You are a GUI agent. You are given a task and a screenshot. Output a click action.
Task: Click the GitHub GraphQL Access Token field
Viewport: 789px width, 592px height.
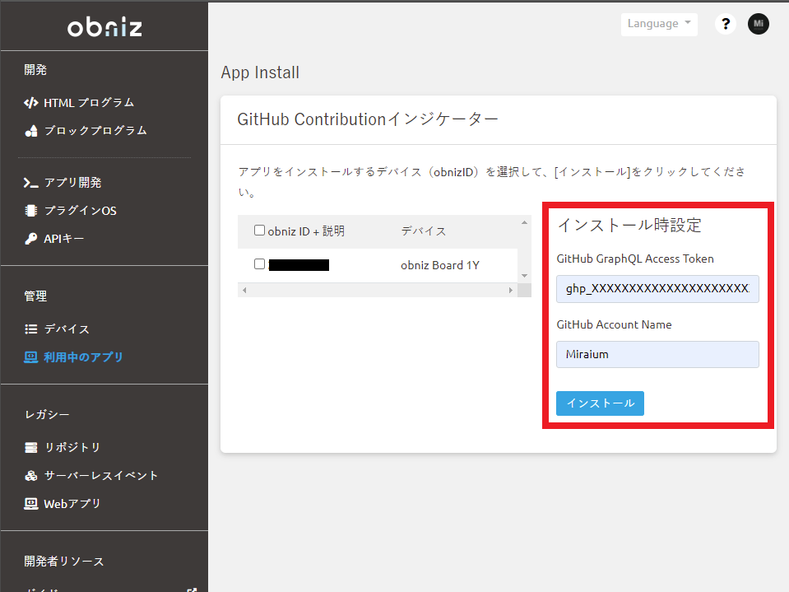[657, 289]
